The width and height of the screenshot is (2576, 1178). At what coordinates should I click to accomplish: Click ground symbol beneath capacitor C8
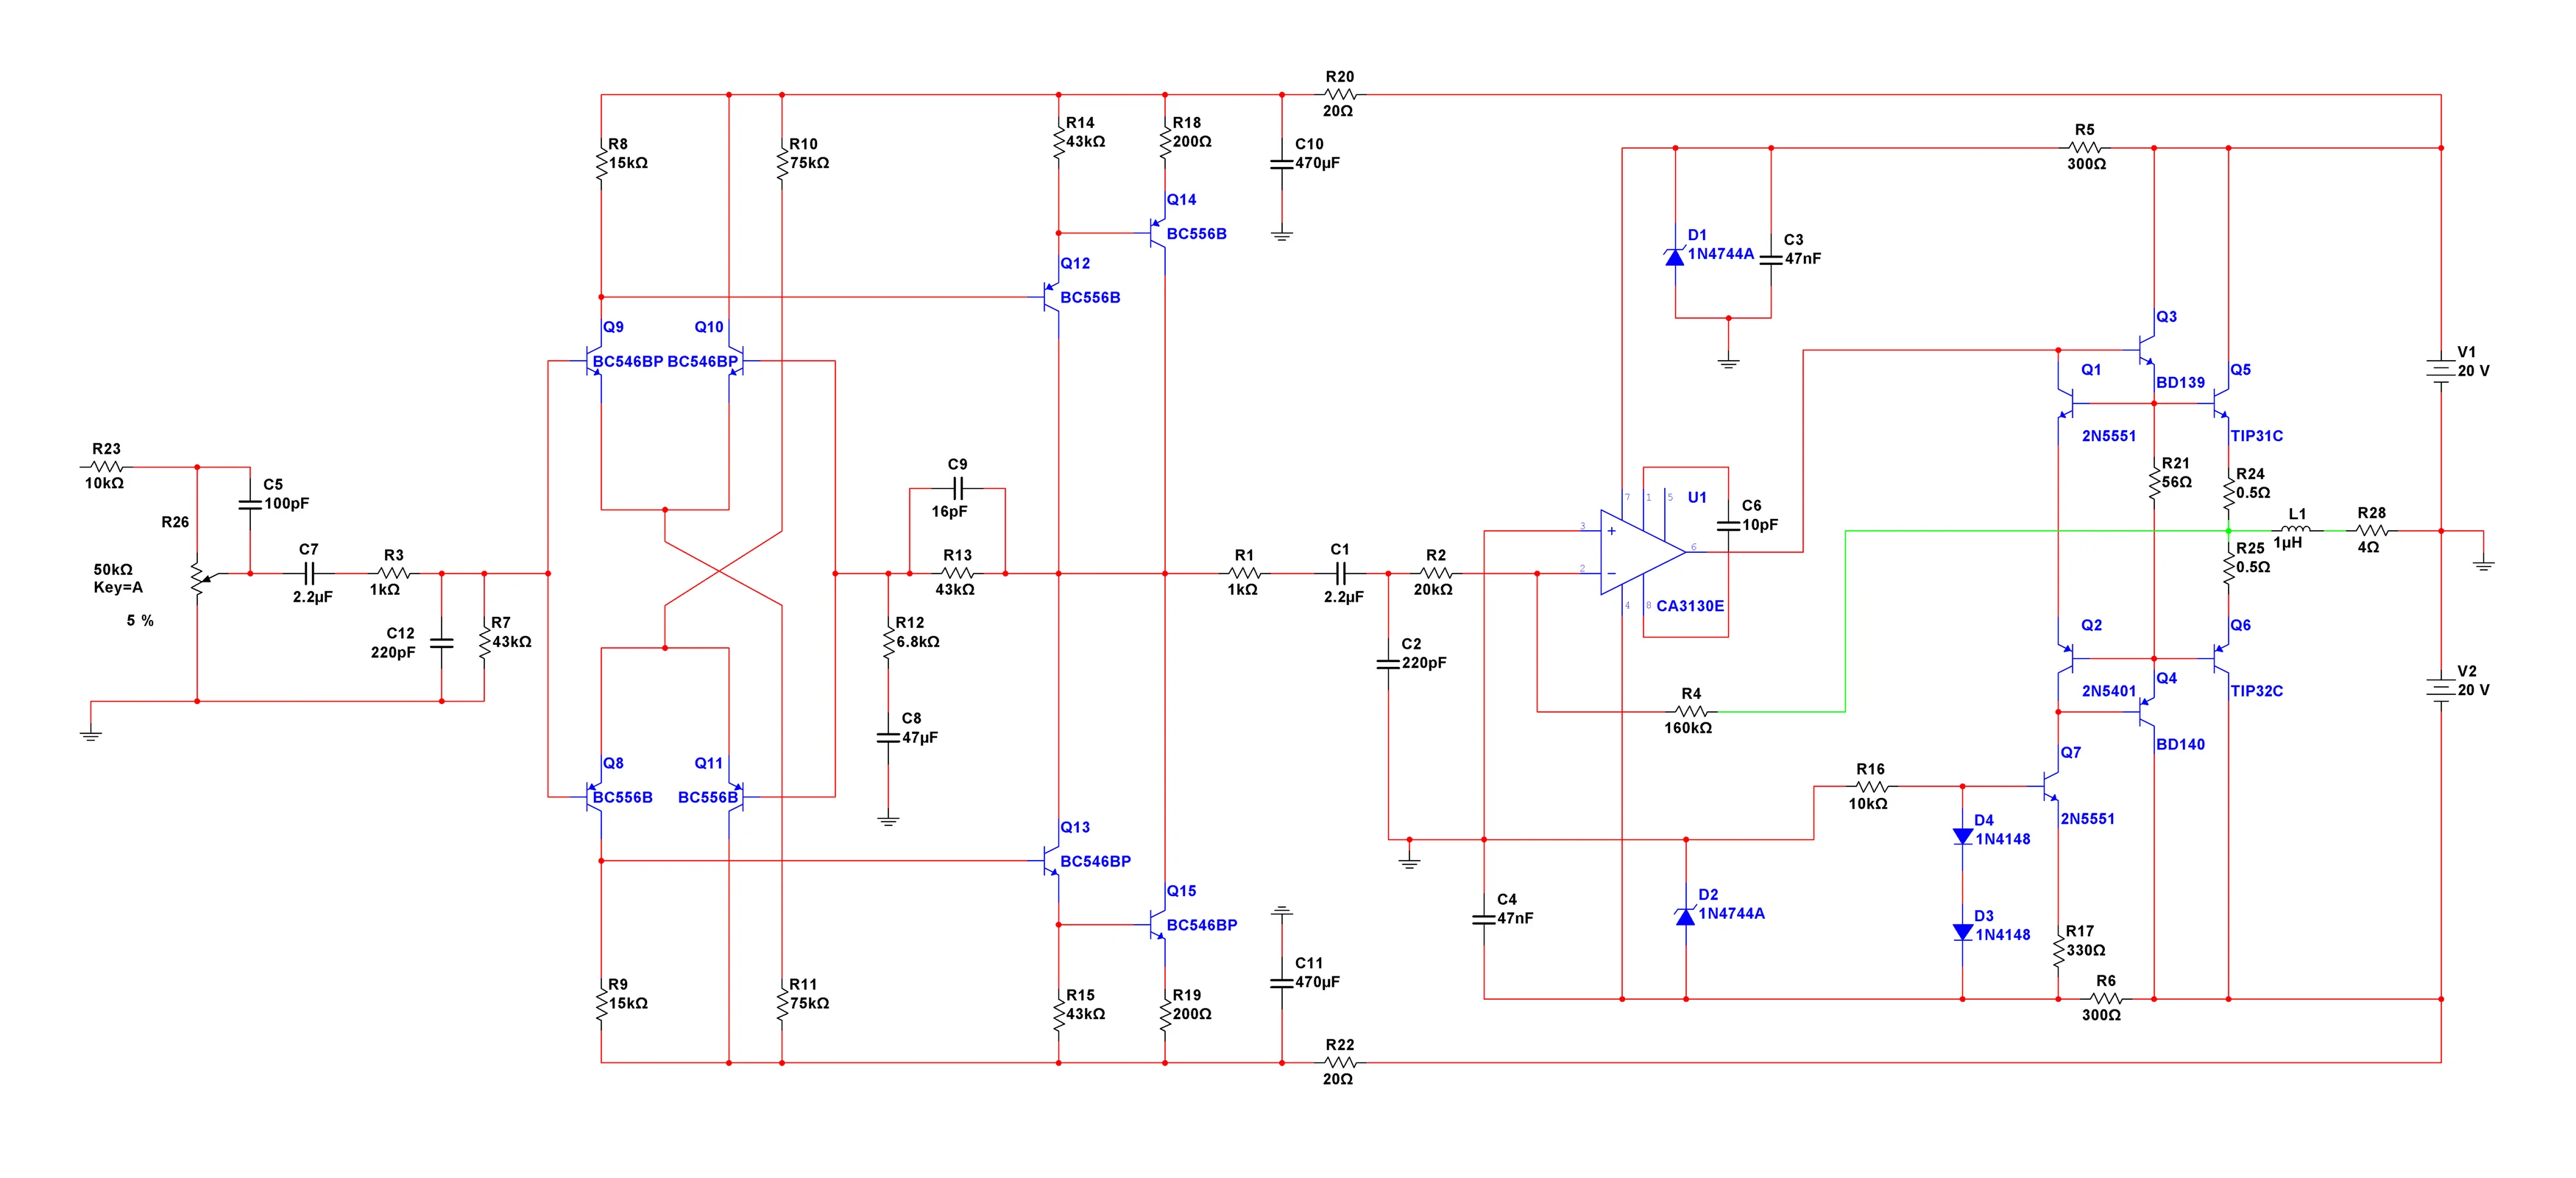click(888, 821)
